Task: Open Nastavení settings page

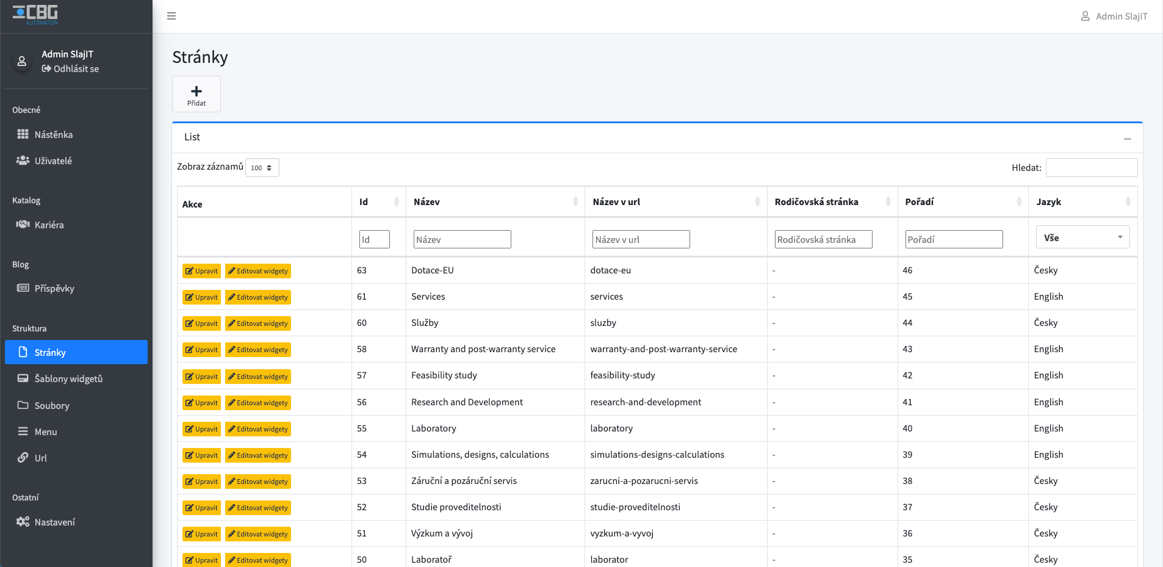Action: coord(54,522)
